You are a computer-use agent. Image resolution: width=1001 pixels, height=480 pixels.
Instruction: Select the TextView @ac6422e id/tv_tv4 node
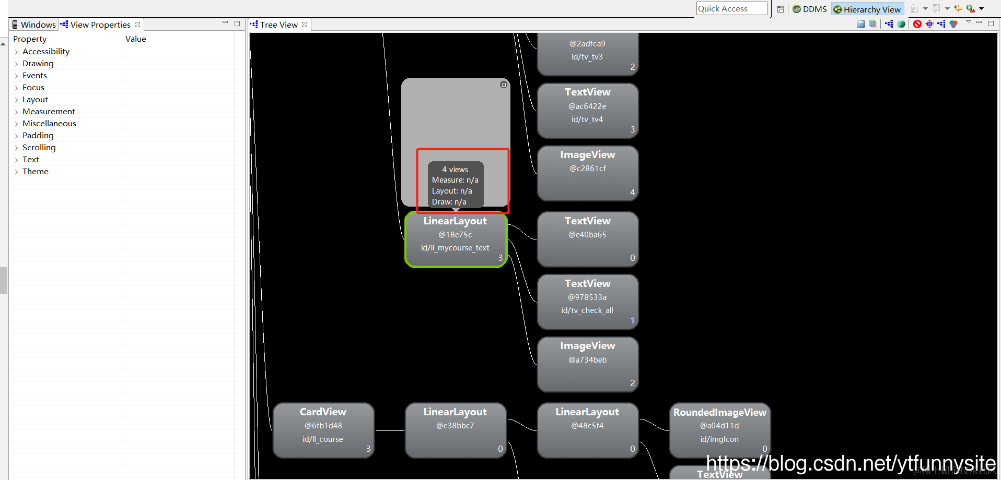coord(588,111)
